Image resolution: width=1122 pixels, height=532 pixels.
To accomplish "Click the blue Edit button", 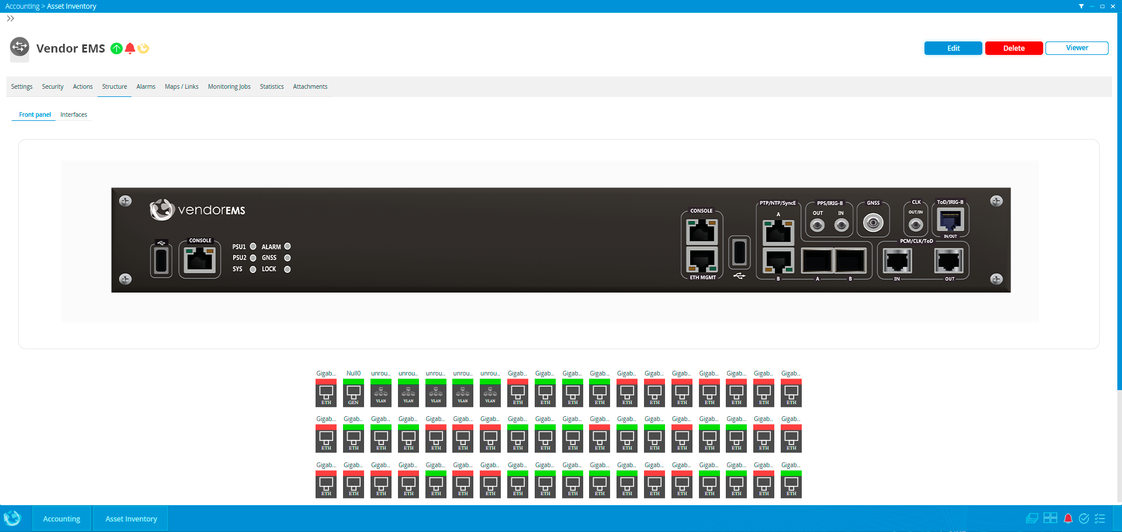I will 953,48.
